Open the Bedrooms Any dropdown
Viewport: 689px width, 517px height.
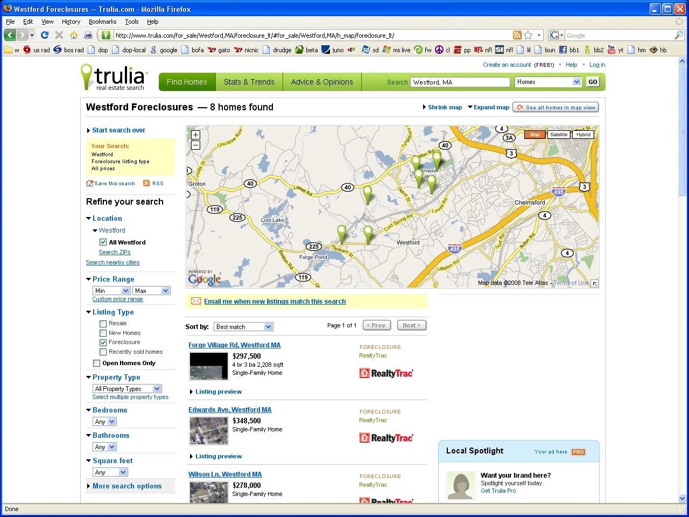click(x=105, y=422)
